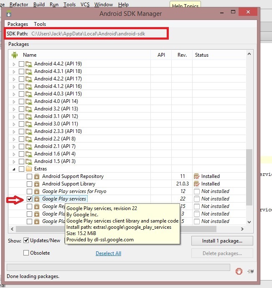Image resolution: width=272 pixels, height=288 pixels.
Task: Click the Android robot icon in Name header
Action: [x=15, y=55]
